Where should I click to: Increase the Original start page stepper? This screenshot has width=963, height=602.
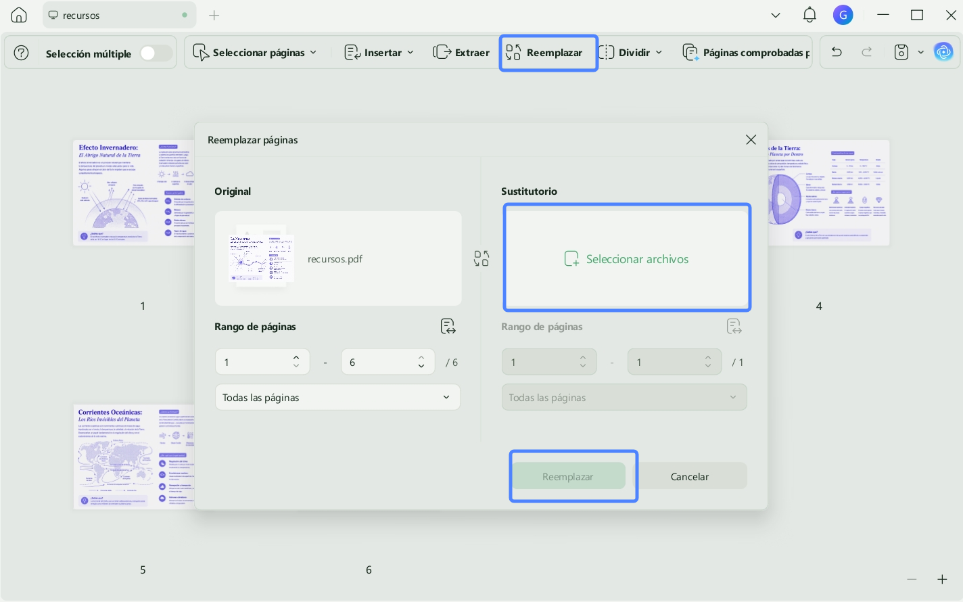pyautogui.click(x=296, y=357)
